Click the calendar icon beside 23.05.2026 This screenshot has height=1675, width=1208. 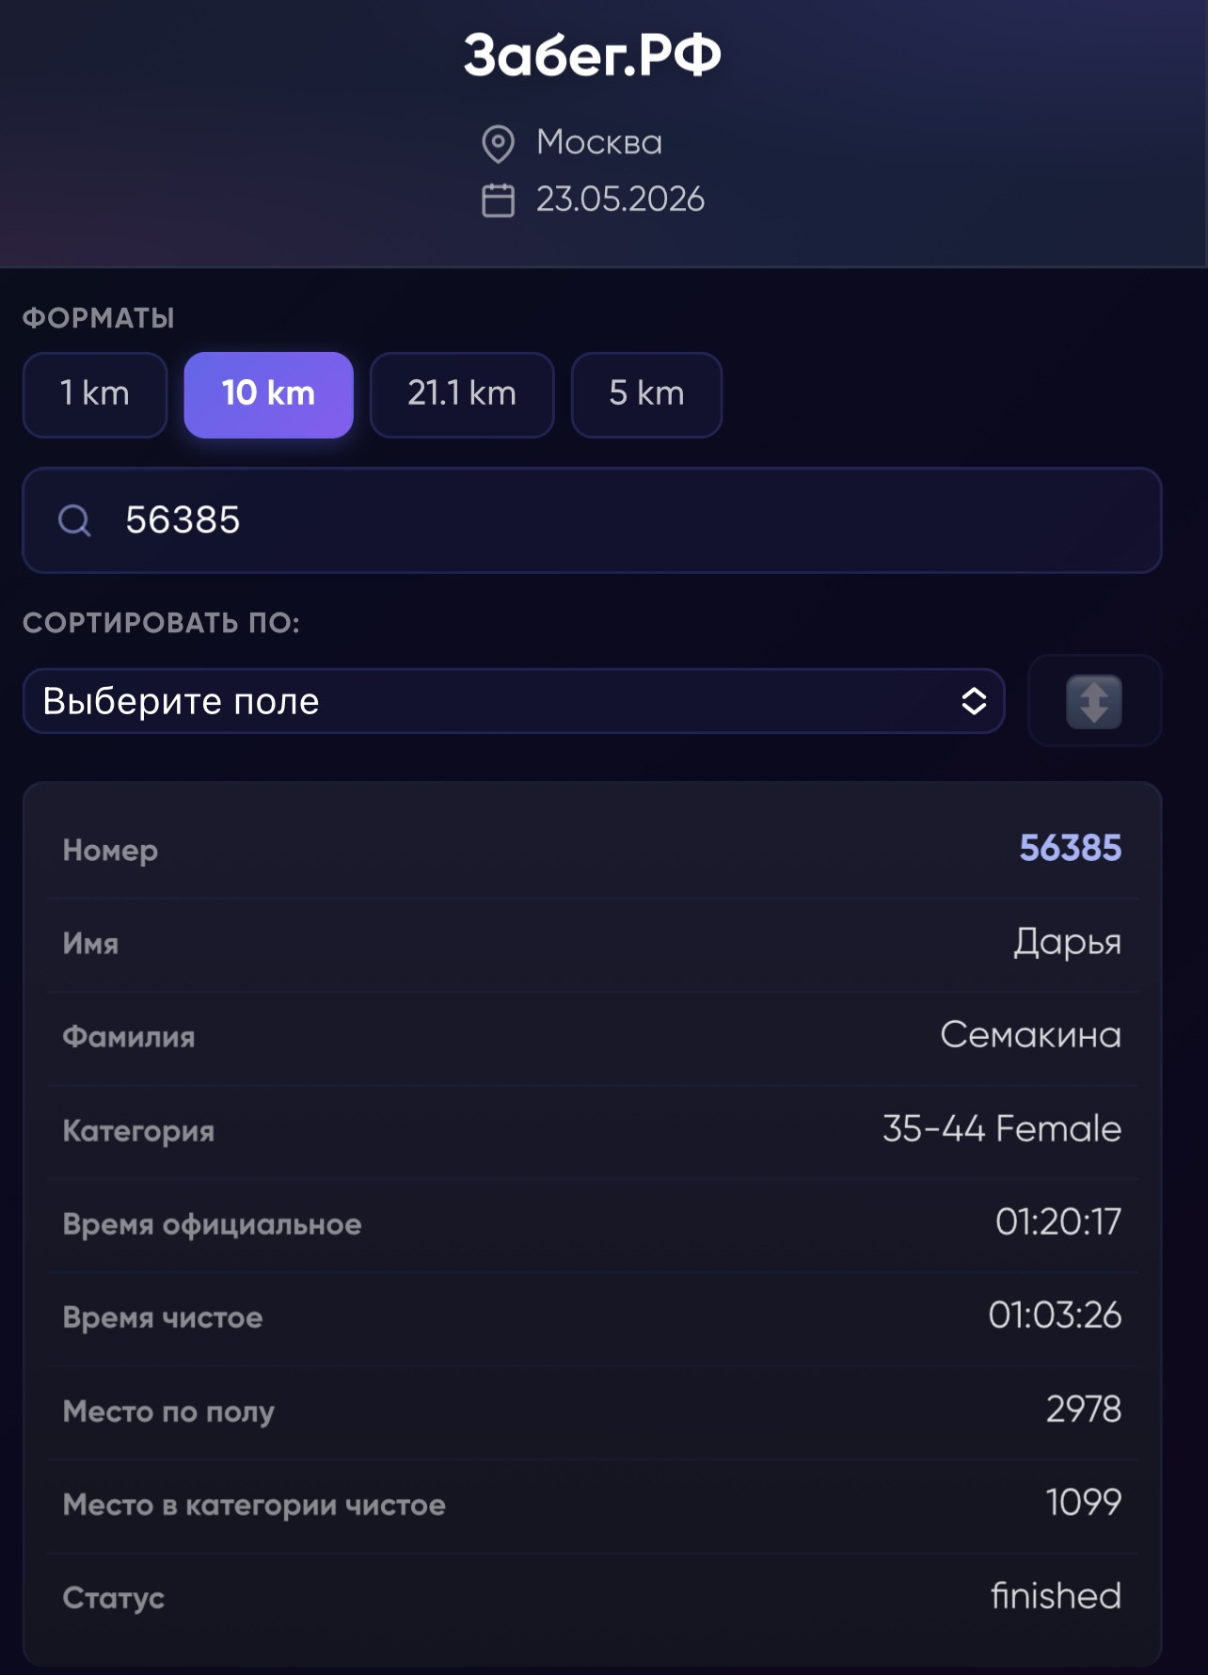pos(498,200)
